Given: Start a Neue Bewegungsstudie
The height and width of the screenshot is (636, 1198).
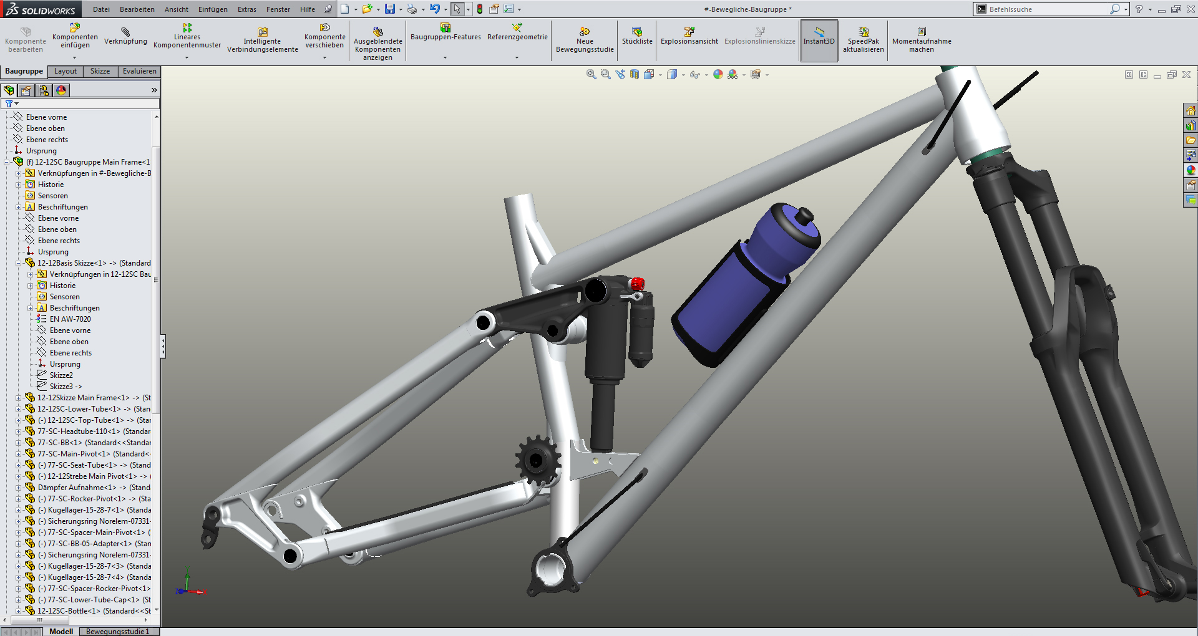Looking at the screenshot, I should (585, 41).
